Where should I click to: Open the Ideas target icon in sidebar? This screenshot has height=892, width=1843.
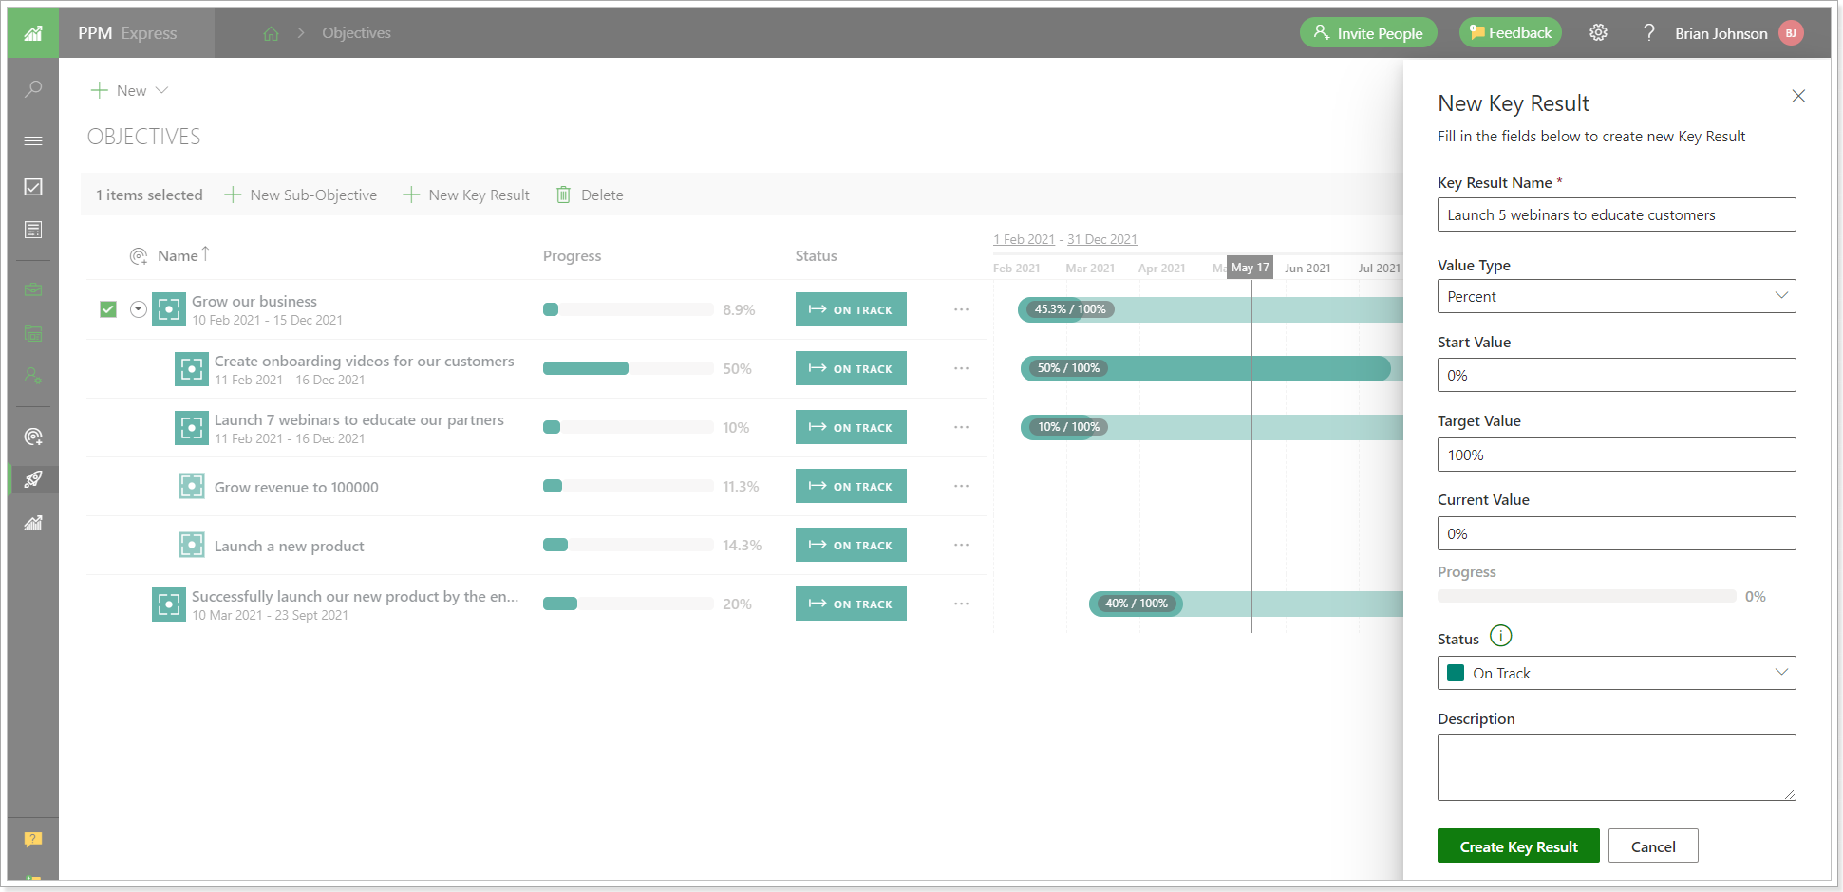(33, 437)
